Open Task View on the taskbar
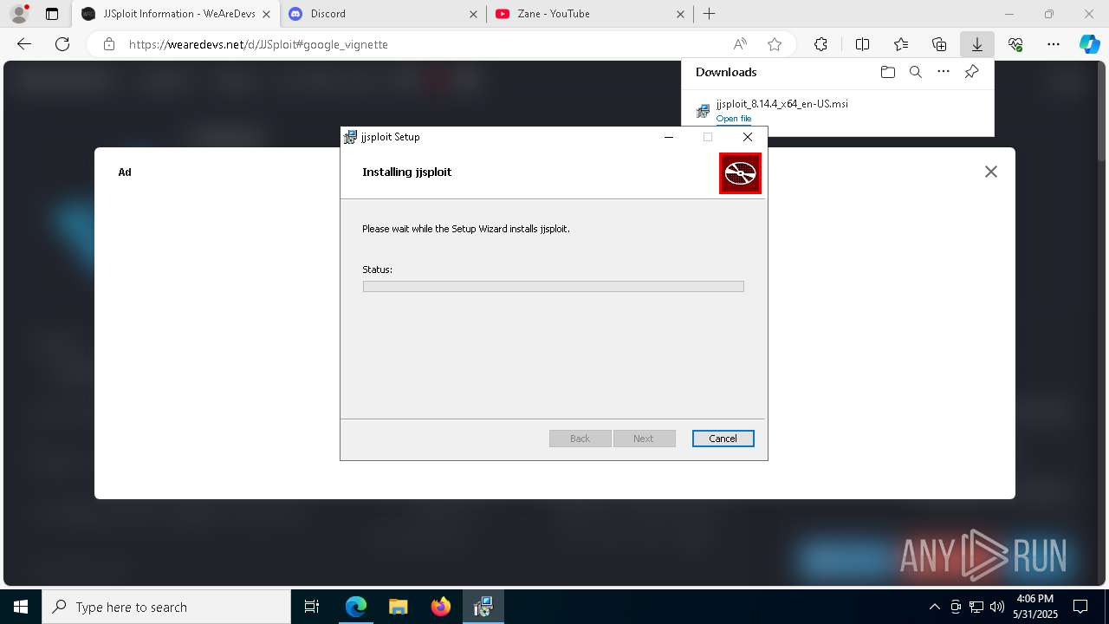The image size is (1109, 624). (x=312, y=607)
